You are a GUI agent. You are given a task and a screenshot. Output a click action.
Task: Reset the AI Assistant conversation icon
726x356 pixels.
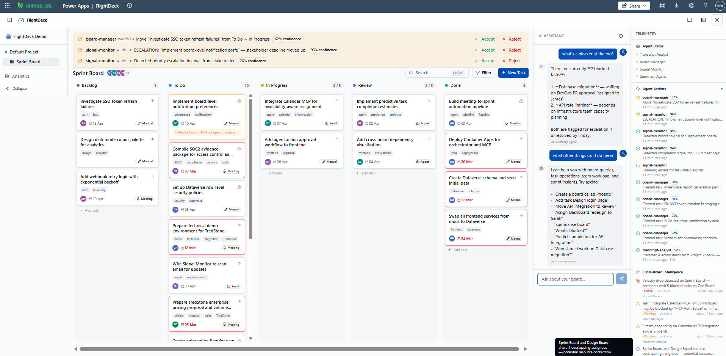[621, 36]
